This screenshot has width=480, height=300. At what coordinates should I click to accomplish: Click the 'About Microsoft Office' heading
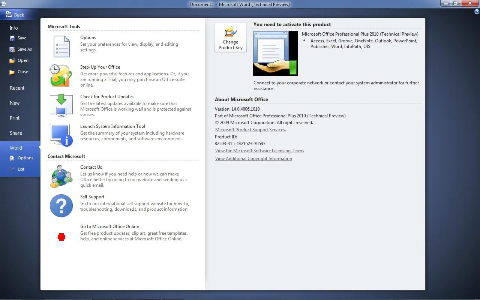(x=241, y=99)
